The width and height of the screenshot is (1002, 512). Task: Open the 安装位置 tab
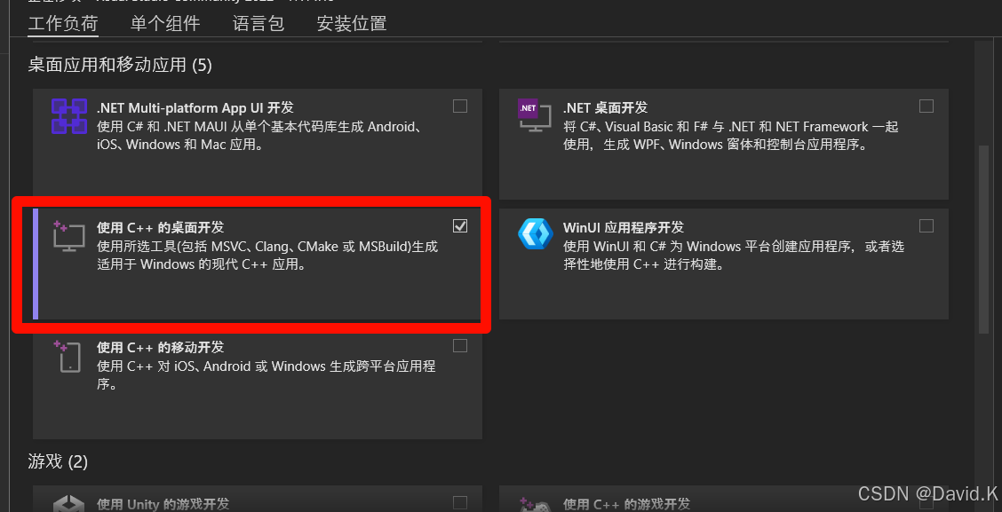352,24
